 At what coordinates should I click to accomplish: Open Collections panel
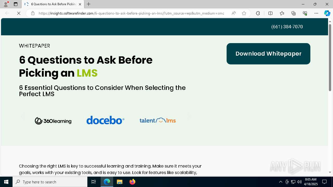[293, 13]
